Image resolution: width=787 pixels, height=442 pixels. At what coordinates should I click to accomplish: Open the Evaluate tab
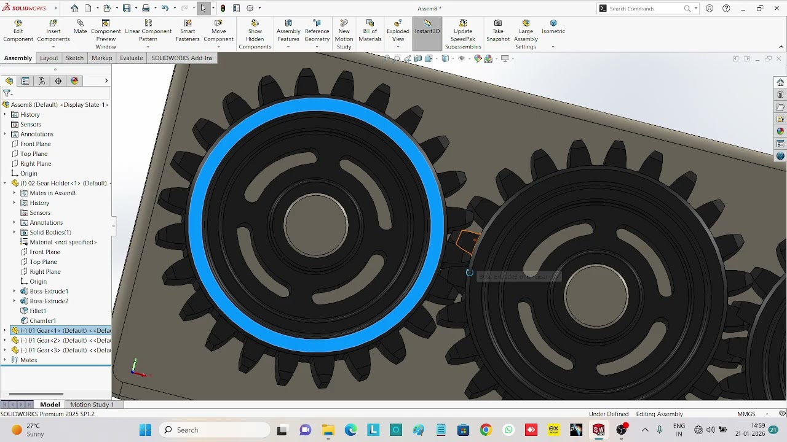(131, 58)
